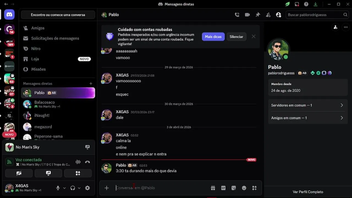Click the Voz conectada status text
352x198 pixels.
(x=29, y=160)
